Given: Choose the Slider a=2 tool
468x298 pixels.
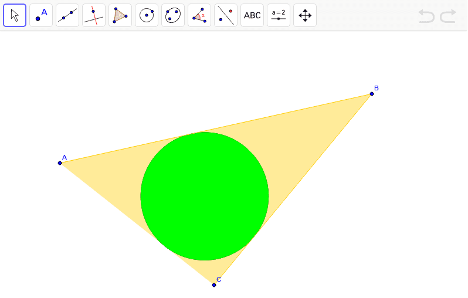Looking at the screenshot, I should (279, 15).
